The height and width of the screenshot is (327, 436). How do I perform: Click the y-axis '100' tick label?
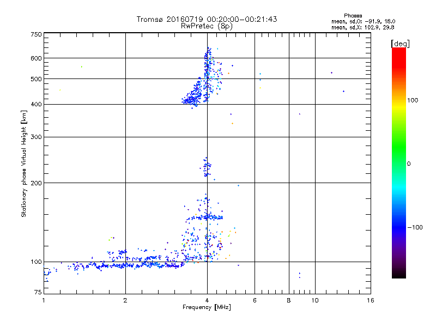point(36,262)
